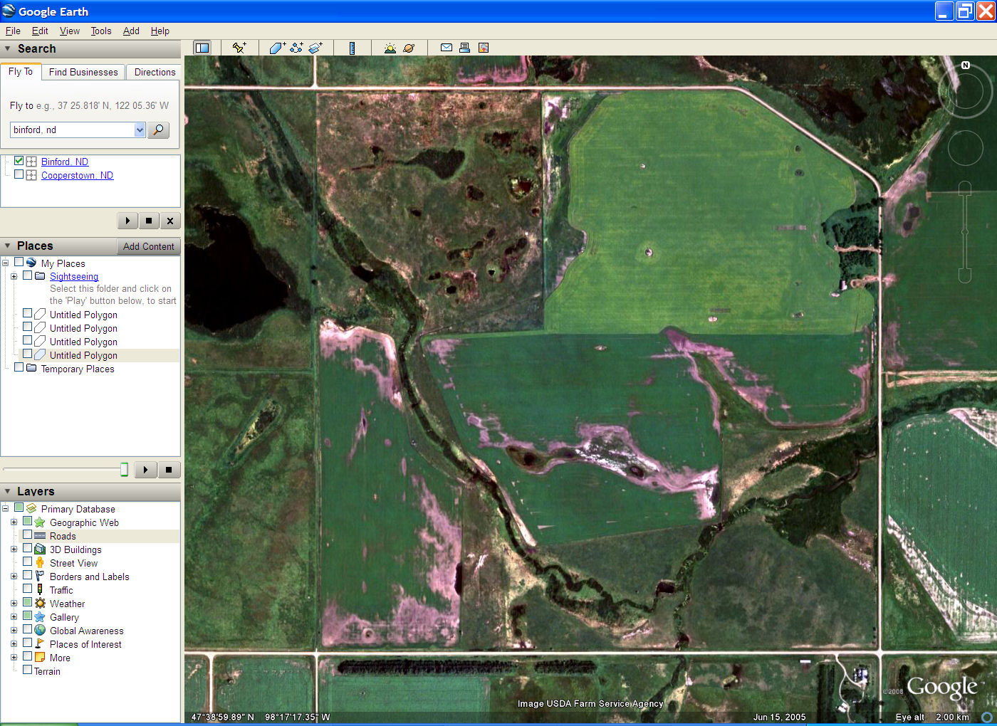The height and width of the screenshot is (726, 997).
Task: Expand the Places of Interest node
Action: tap(14, 644)
